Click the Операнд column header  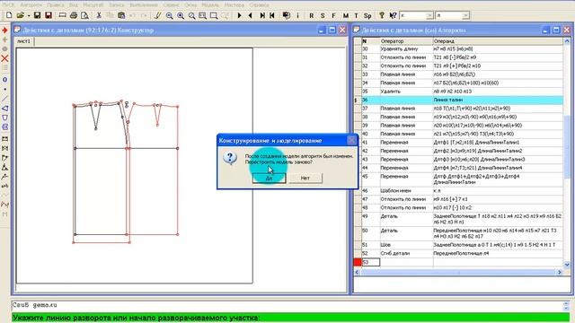(x=498, y=41)
